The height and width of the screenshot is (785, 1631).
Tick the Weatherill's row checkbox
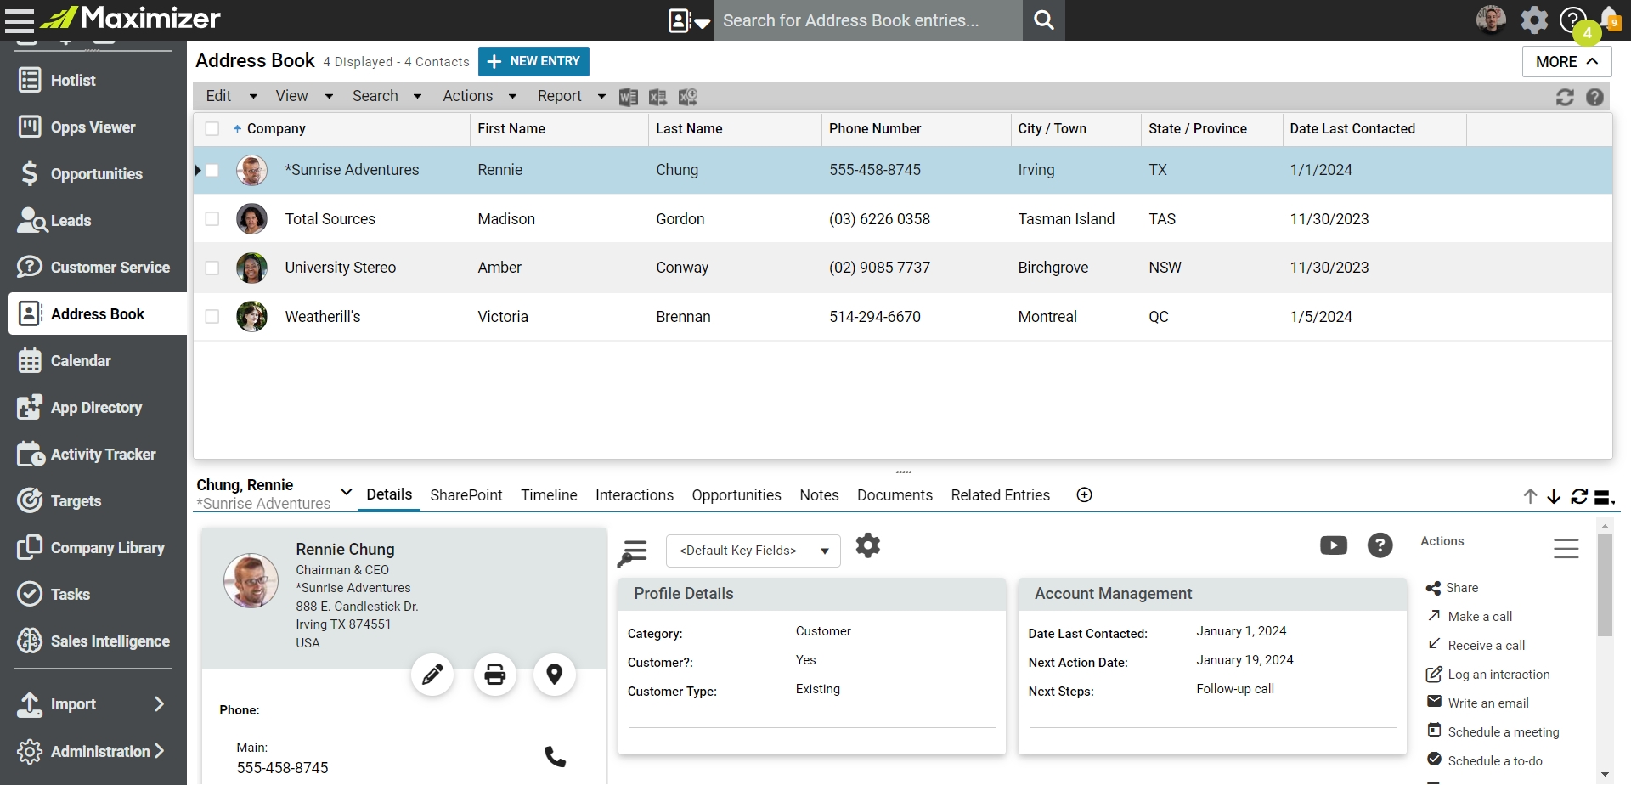212,317
